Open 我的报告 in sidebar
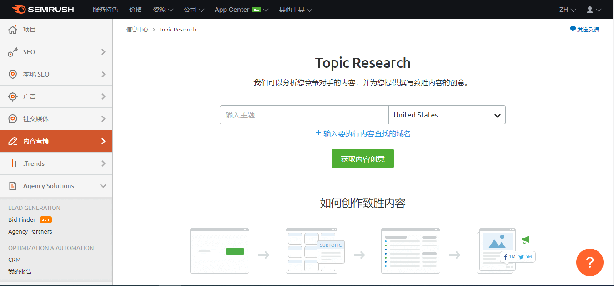The width and height of the screenshot is (614, 286). point(20,271)
